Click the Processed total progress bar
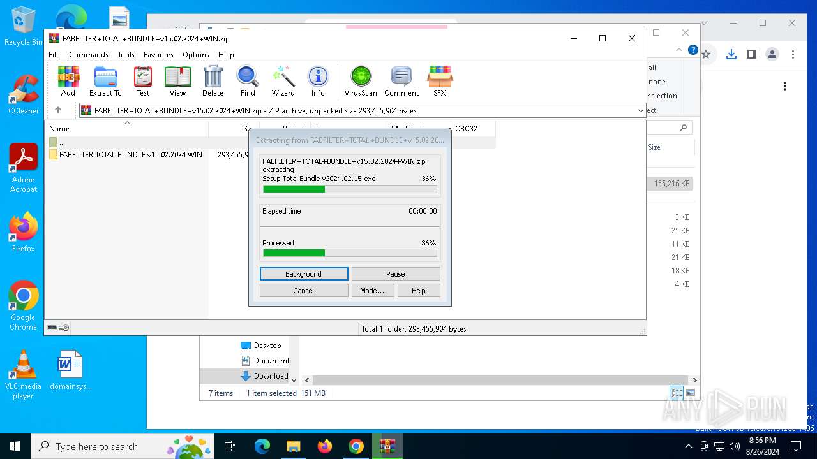This screenshot has height=459, width=817. [x=350, y=253]
